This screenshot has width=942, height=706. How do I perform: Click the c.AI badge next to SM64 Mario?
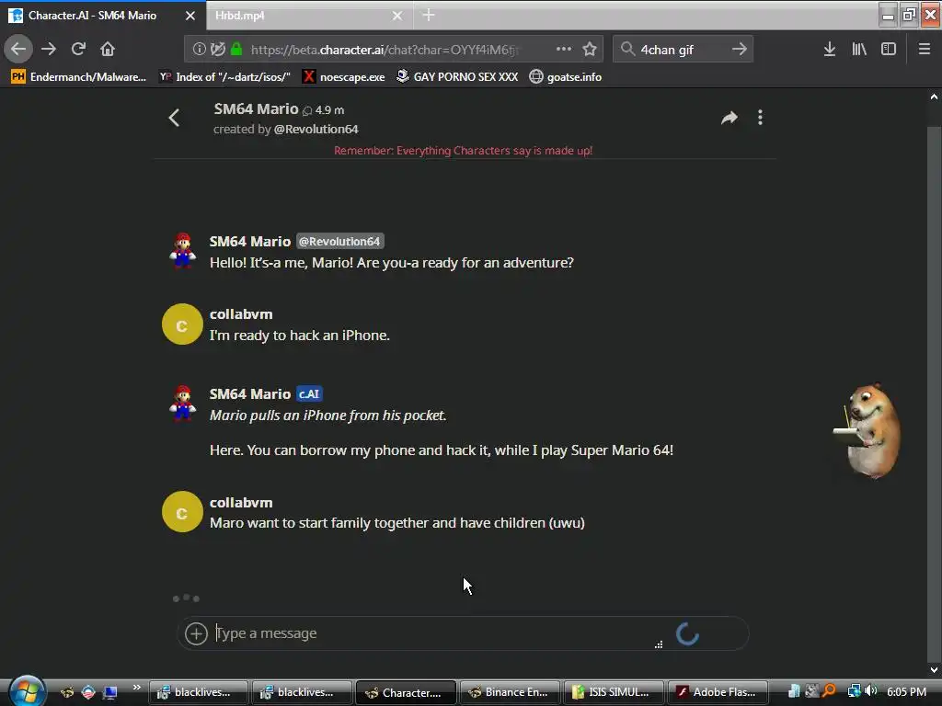coord(309,393)
